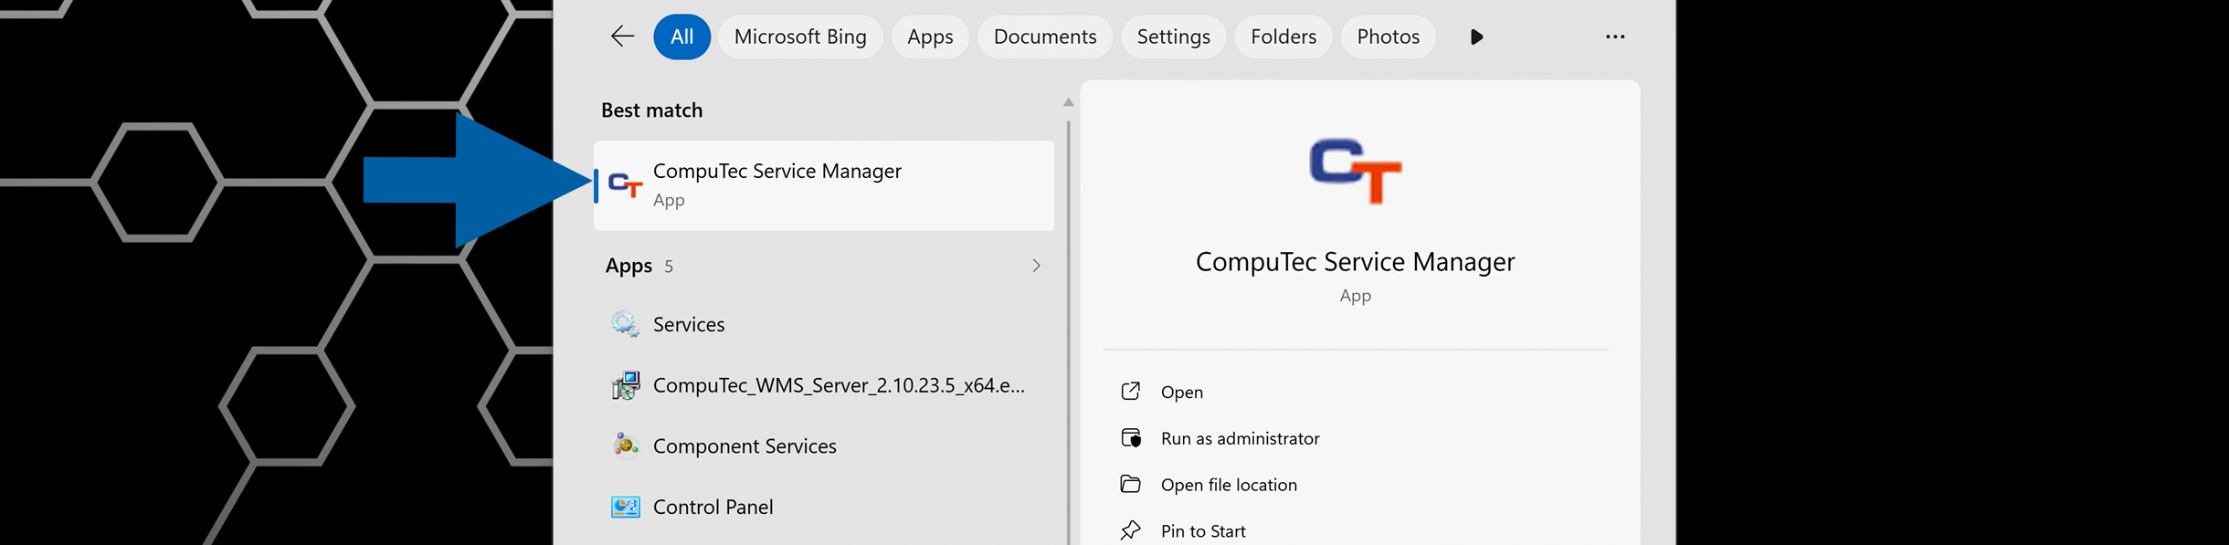Expand the Apps results section chevron
The width and height of the screenshot is (2229, 545).
click(x=1036, y=266)
